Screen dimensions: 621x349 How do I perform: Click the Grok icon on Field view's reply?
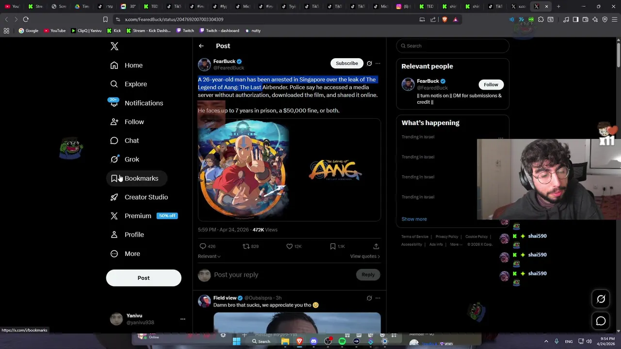tap(369, 298)
